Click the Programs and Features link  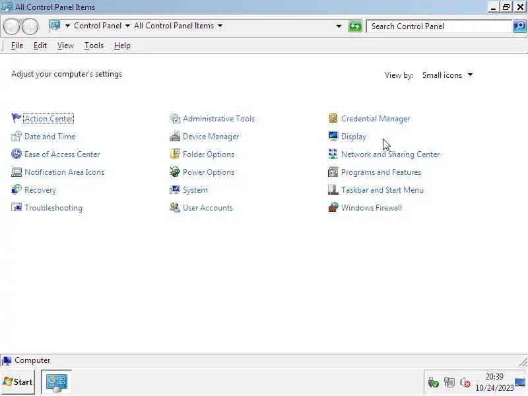click(x=381, y=172)
